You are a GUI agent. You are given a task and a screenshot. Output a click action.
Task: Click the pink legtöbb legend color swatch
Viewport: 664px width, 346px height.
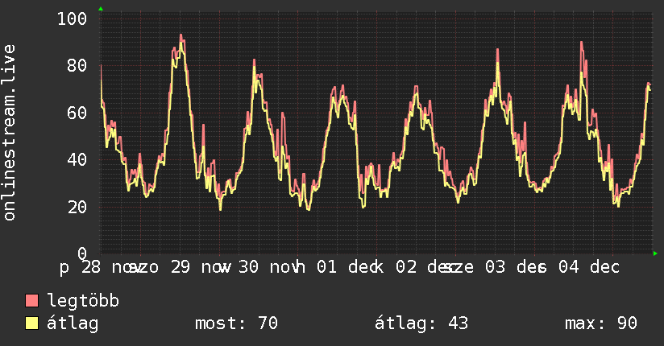click(31, 301)
